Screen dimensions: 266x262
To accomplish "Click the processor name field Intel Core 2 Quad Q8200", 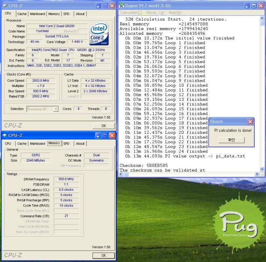I will tap(57, 26).
